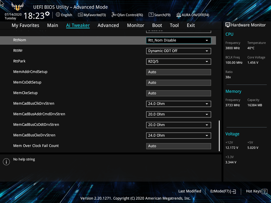The height and width of the screenshot is (203, 271).
Task: Click the Ratio 38x value
Action: click(x=228, y=77)
